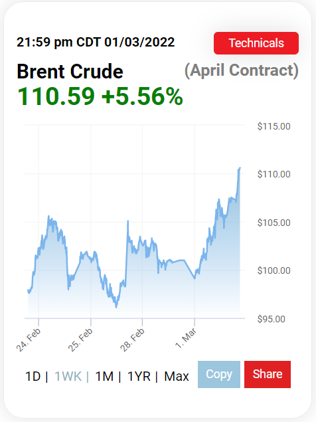Click the 1. Mar axis label

(186, 338)
